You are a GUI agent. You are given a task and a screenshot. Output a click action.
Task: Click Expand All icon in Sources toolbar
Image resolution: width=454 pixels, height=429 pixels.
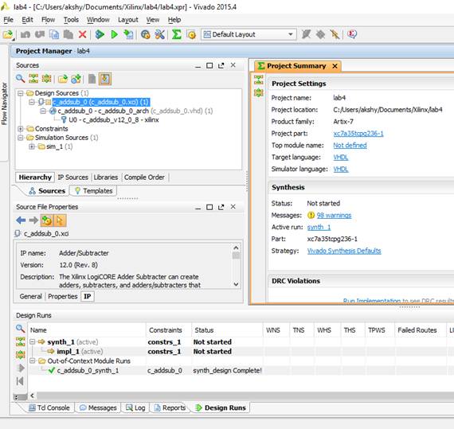47,78
